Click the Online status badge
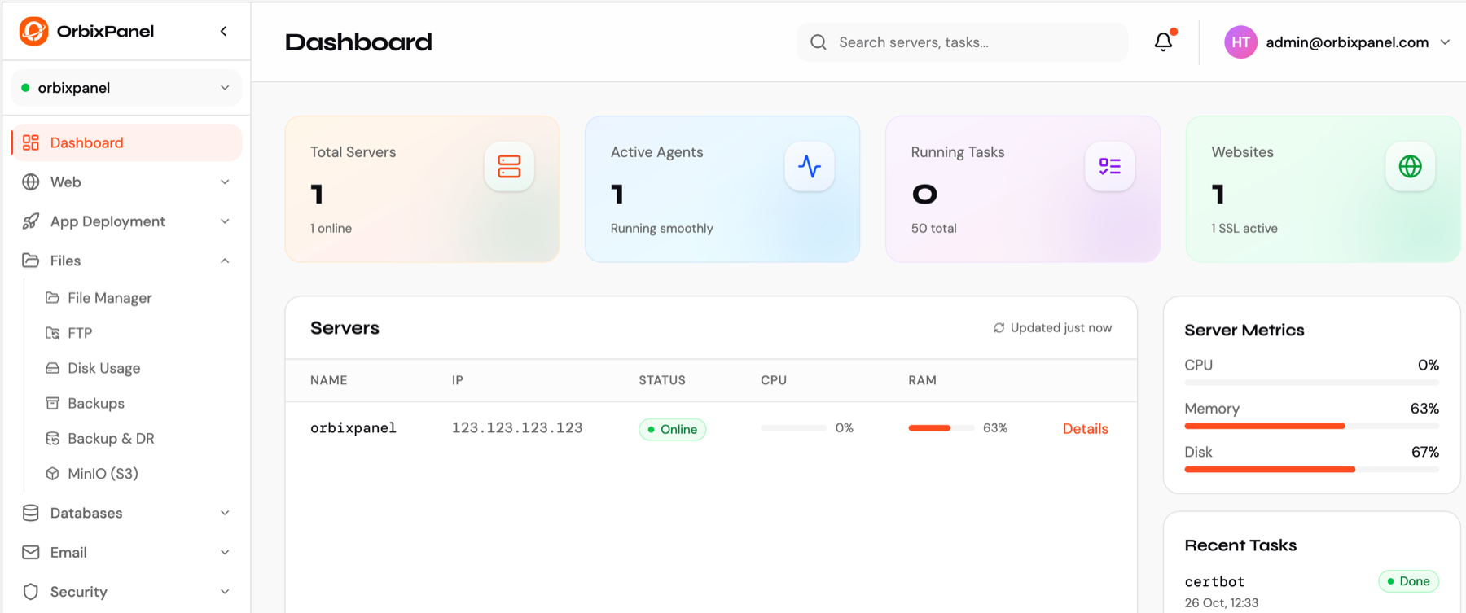Image resolution: width=1466 pixels, height=613 pixels. point(672,429)
